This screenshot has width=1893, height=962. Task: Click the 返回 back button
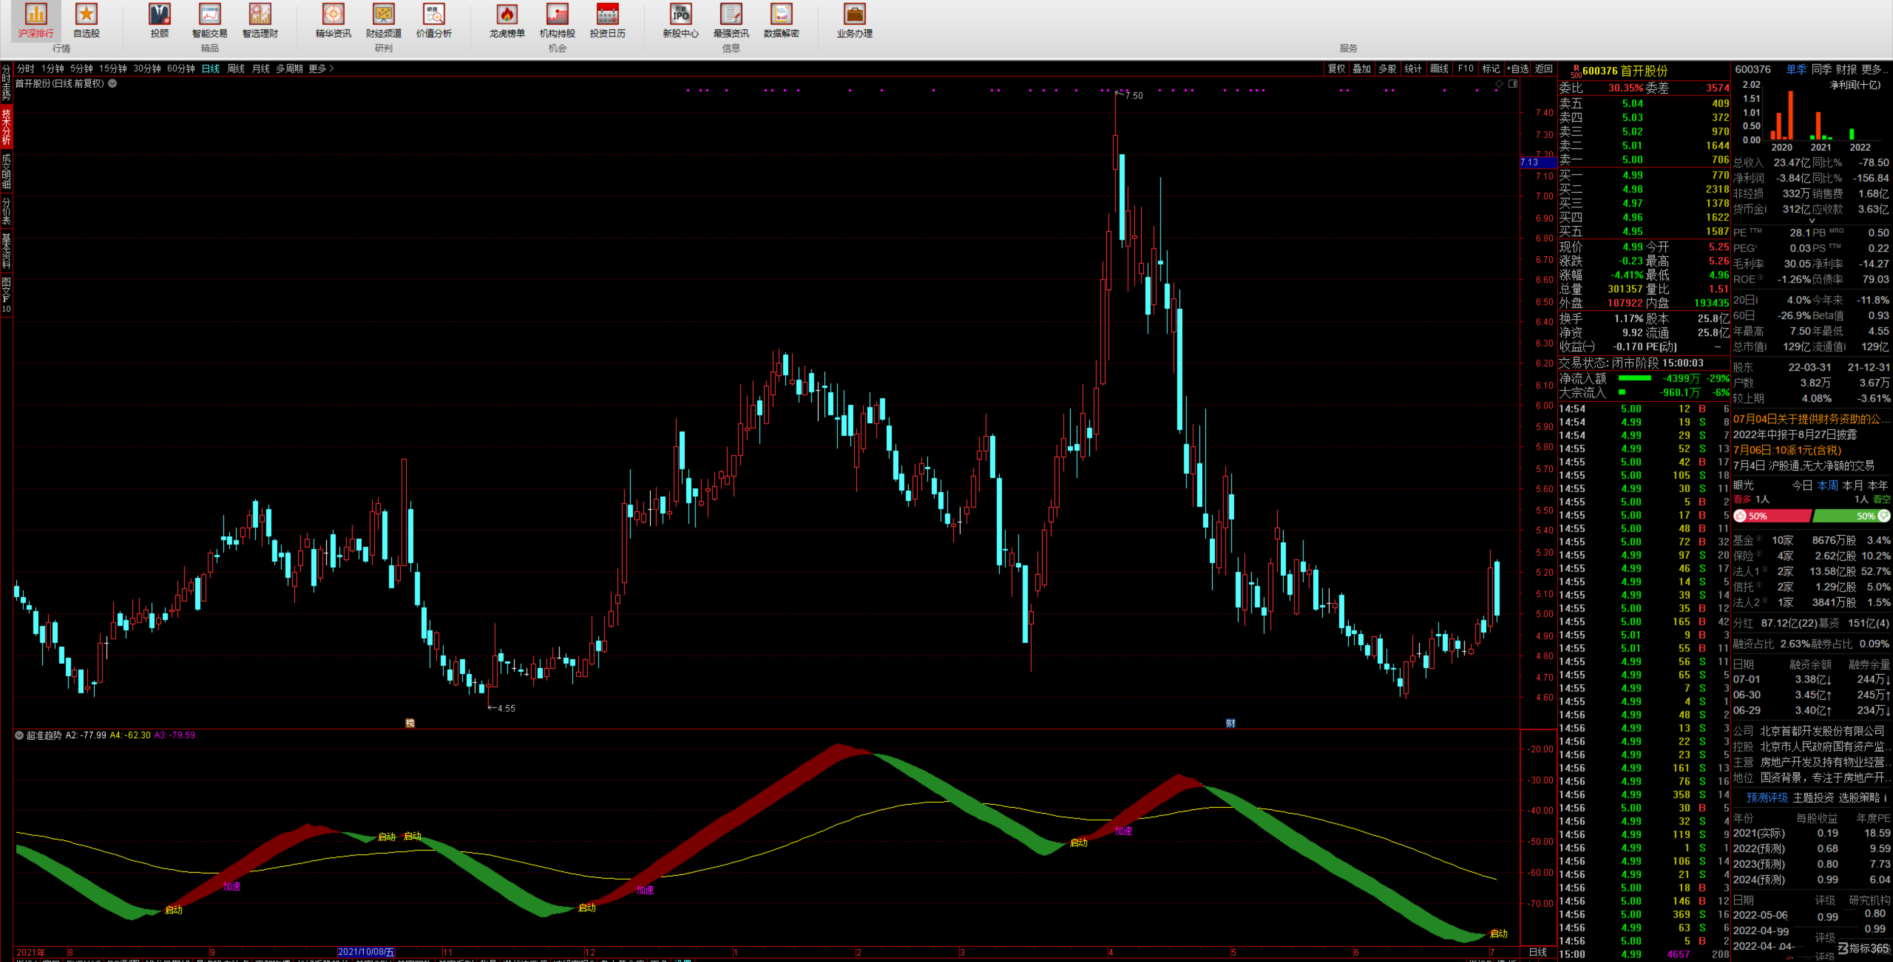pyautogui.click(x=1544, y=69)
